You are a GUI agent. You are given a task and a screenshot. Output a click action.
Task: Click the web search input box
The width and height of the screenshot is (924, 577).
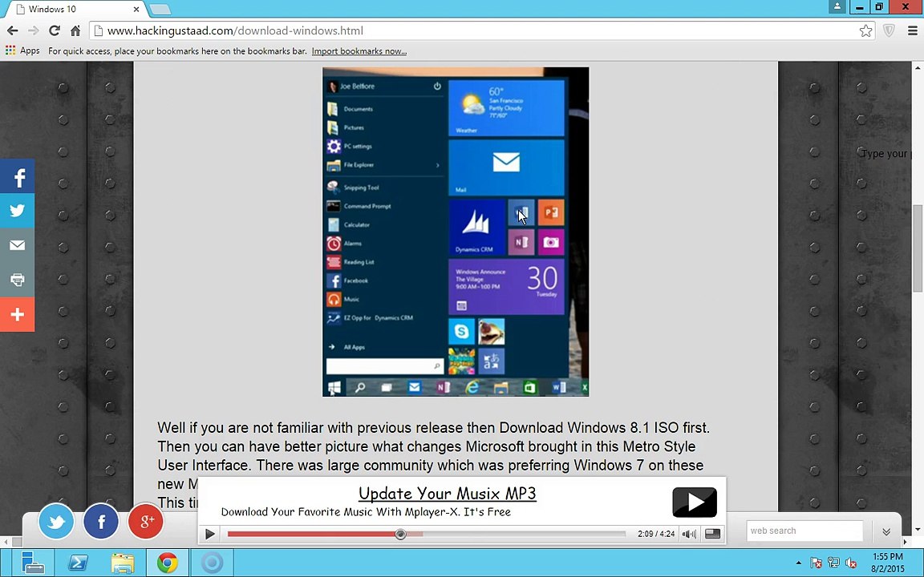pyautogui.click(x=804, y=531)
